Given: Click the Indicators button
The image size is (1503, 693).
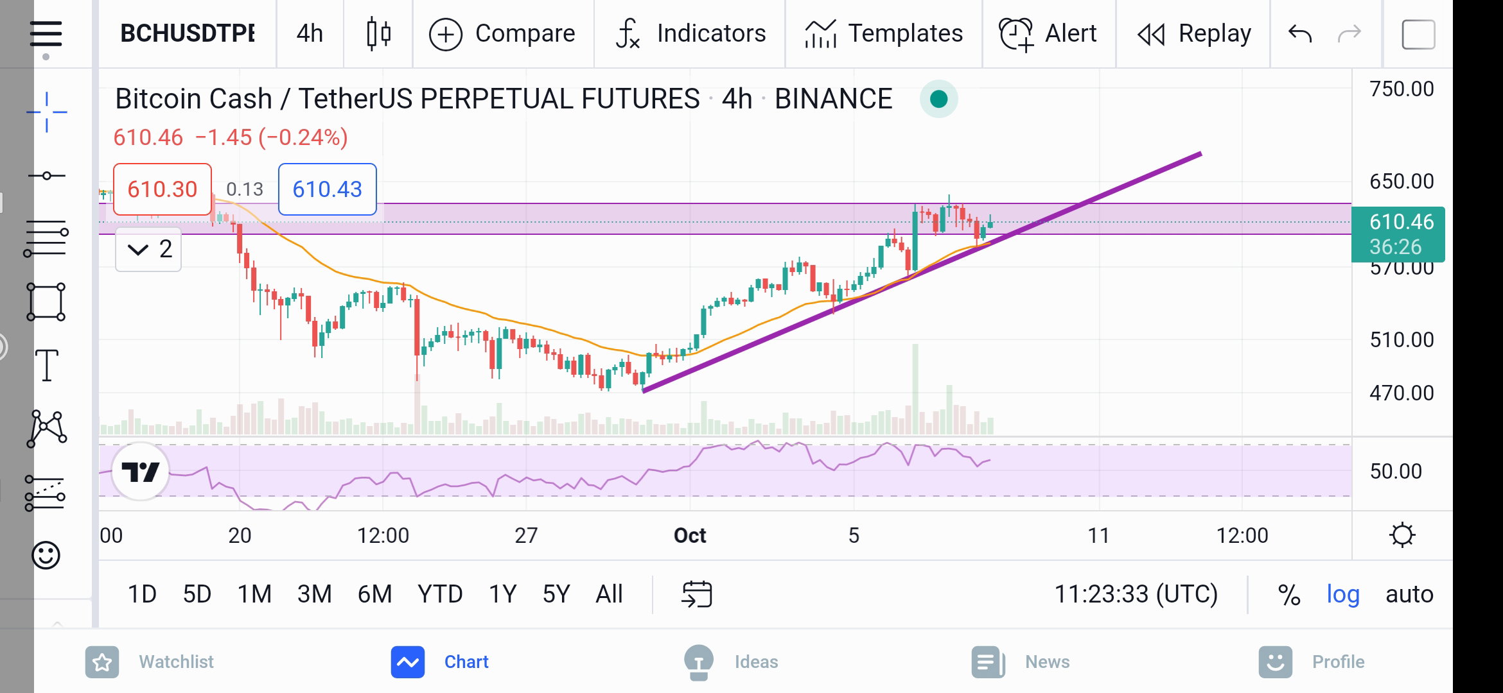Looking at the screenshot, I should [690, 33].
